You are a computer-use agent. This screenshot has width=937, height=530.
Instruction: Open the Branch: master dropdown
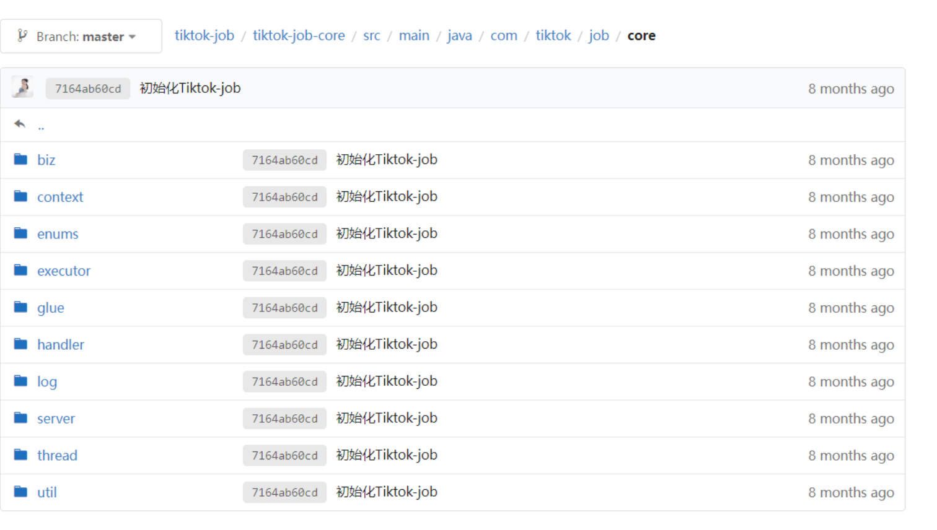tap(81, 37)
